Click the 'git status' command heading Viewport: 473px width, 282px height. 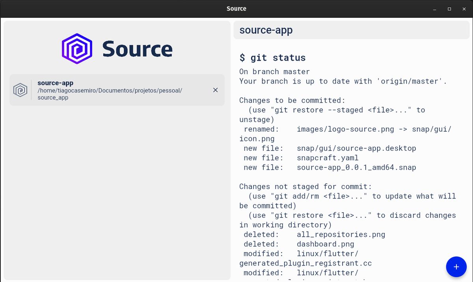point(272,58)
